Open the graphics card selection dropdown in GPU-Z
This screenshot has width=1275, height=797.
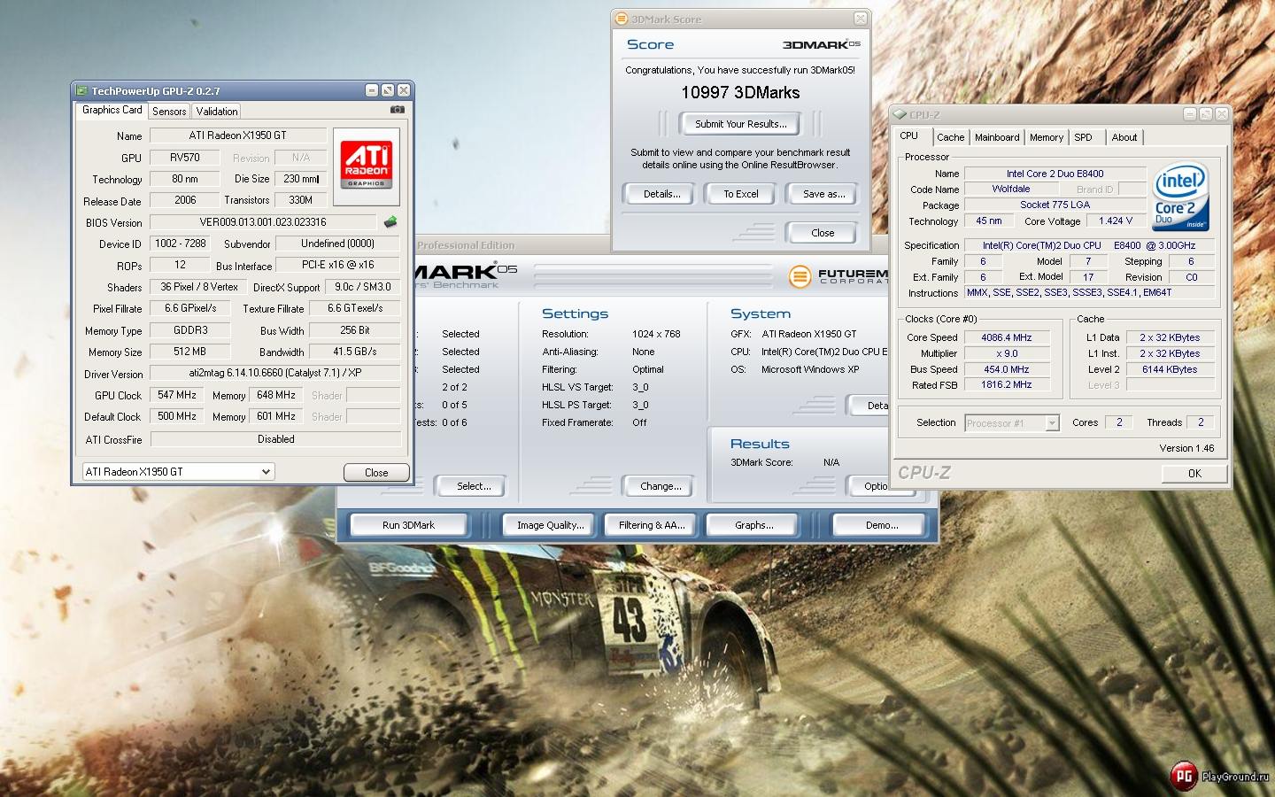tap(266, 472)
